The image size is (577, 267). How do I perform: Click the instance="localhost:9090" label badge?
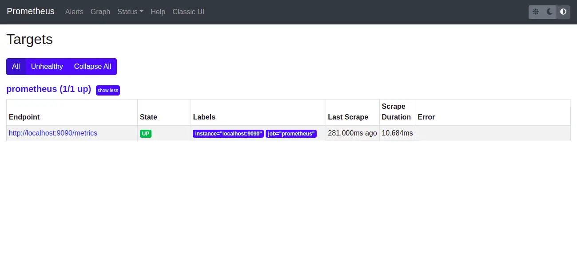pos(228,133)
